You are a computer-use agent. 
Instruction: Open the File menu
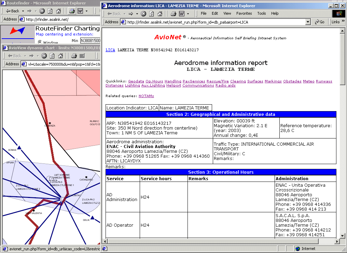click(x=204, y=14)
